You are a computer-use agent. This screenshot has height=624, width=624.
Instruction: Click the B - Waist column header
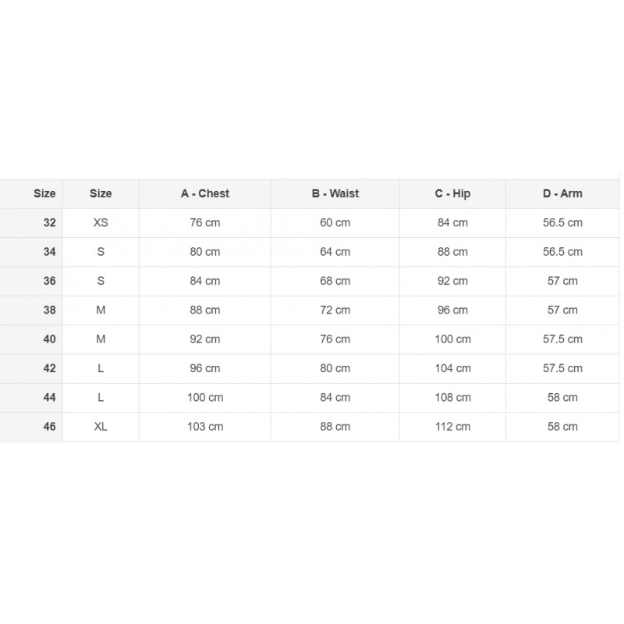[x=335, y=193]
